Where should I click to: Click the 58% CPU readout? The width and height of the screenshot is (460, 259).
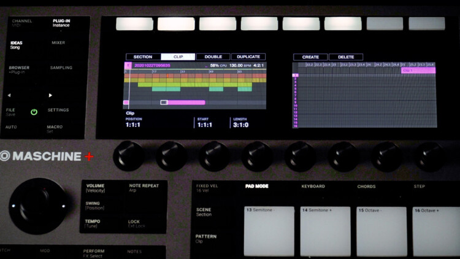(218, 65)
